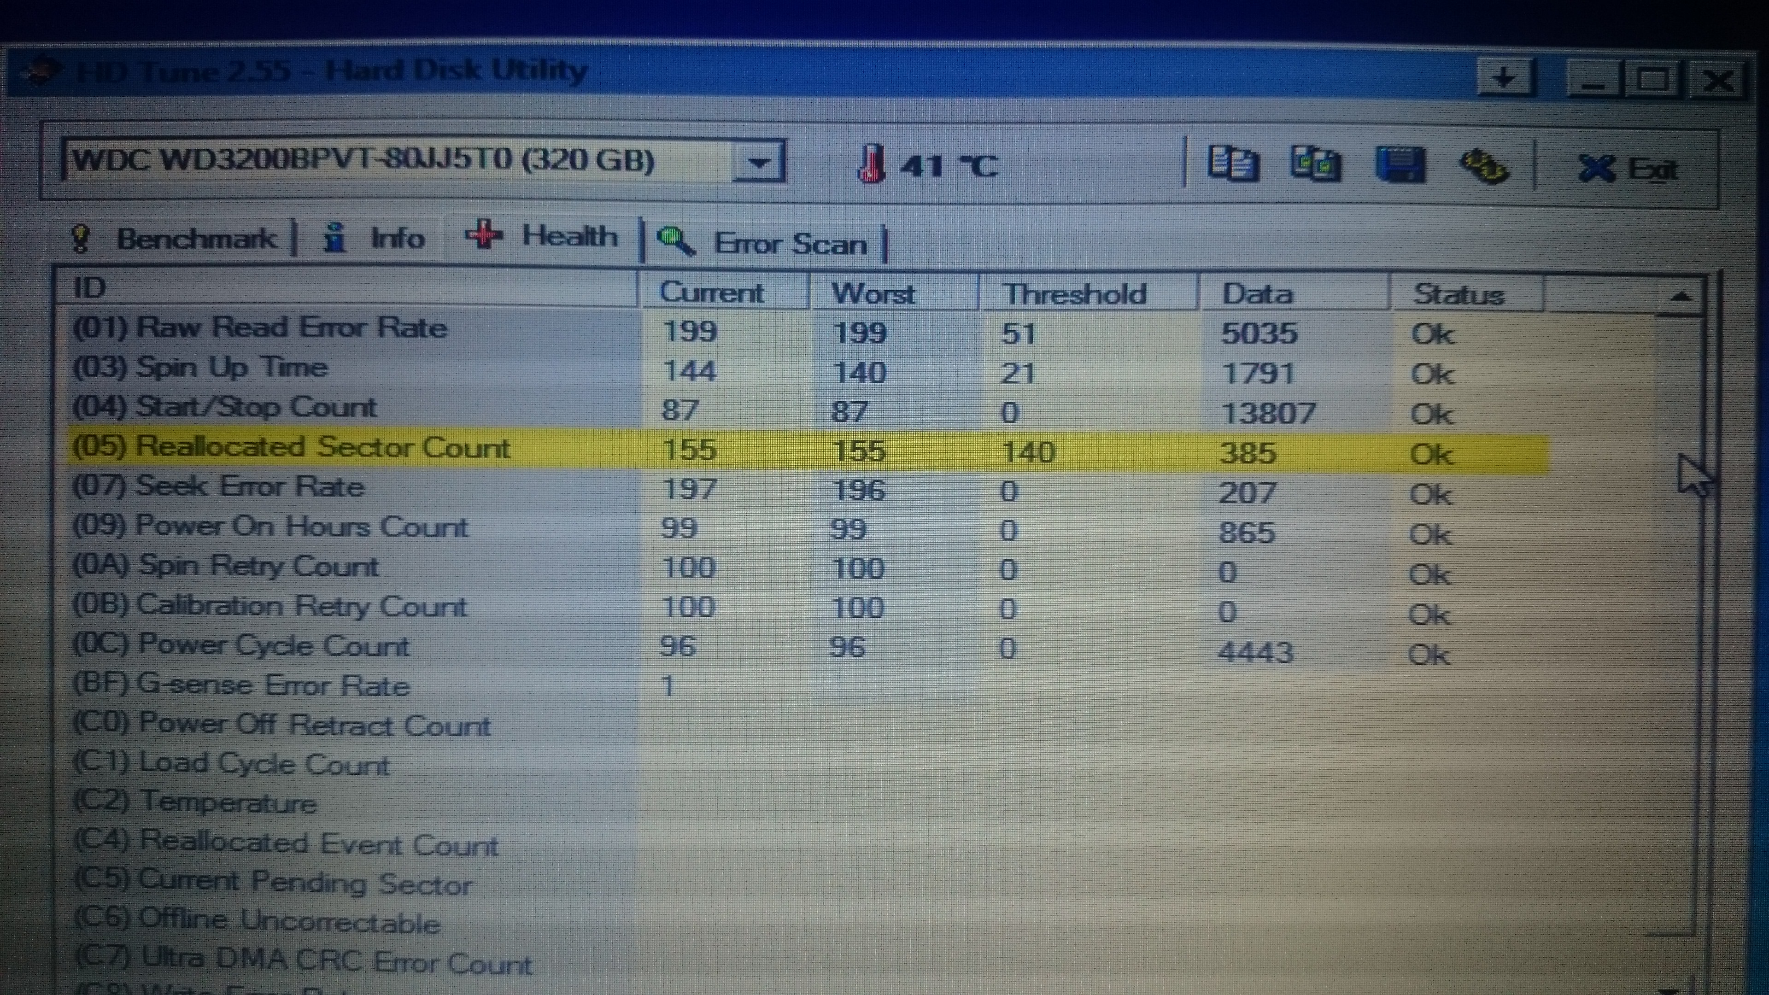Viewport: 1769px width, 995px height.
Task: Minimize the HD Tune window
Action: [x=1593, y=80]
